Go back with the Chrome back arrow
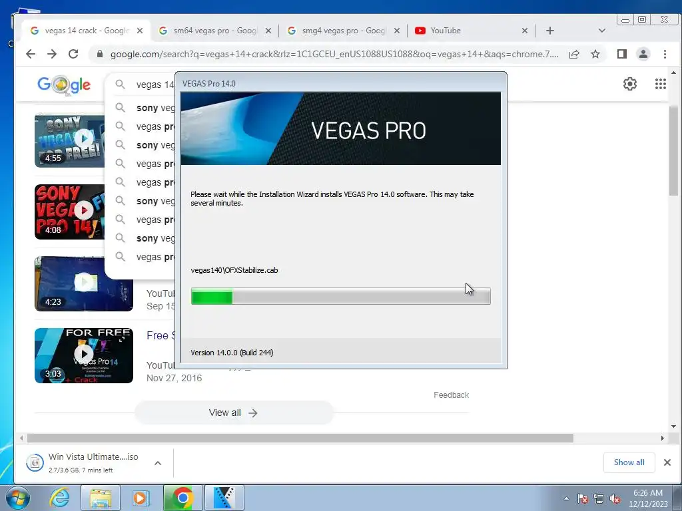 click(x=31, y=54)
